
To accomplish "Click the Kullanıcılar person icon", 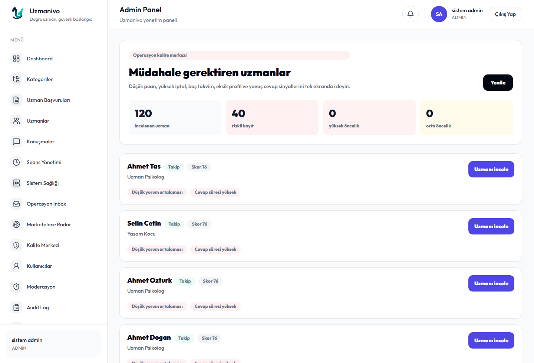I will pyautogui.click(x=16, y=266).
